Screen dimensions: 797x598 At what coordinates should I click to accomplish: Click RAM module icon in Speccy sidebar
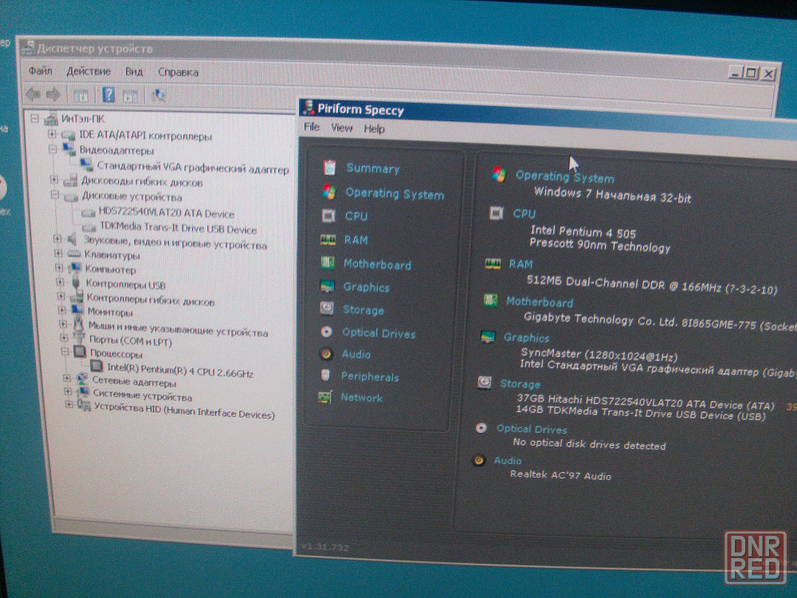point(328,239)
